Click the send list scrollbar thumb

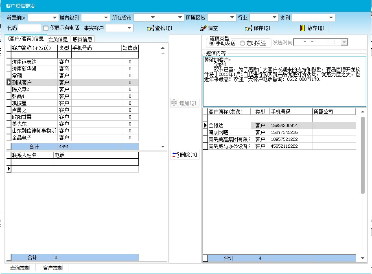(x=363, y=155)
